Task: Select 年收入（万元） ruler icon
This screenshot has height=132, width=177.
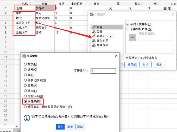Action: pyautogui.click(x=94, y=36)
